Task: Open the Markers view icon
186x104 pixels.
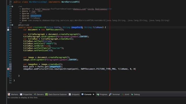Action: point(9,94)
